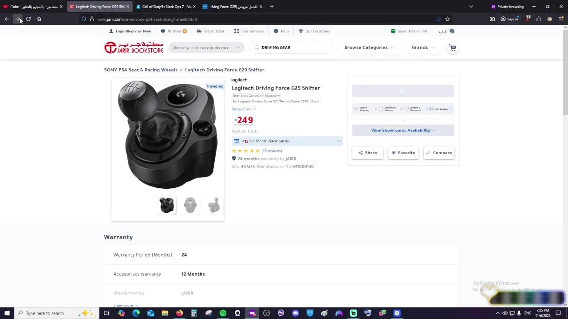Image resolution: width=568 pixels, height=319 pixels.
Task: Open 16 reviews link
Action: pyautogui.click(x=272, y=151)
